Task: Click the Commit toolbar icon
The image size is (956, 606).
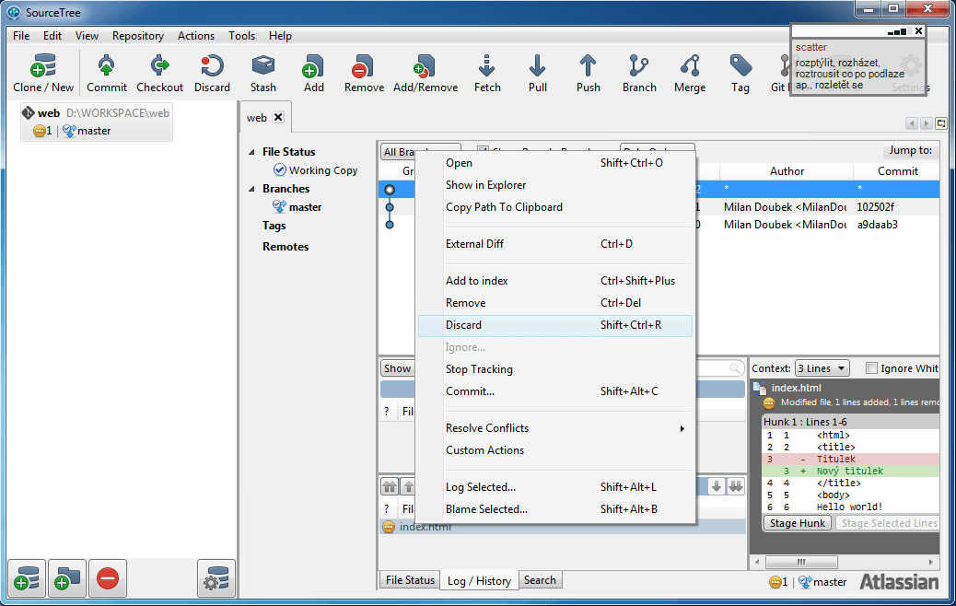Action: (107, 65)
